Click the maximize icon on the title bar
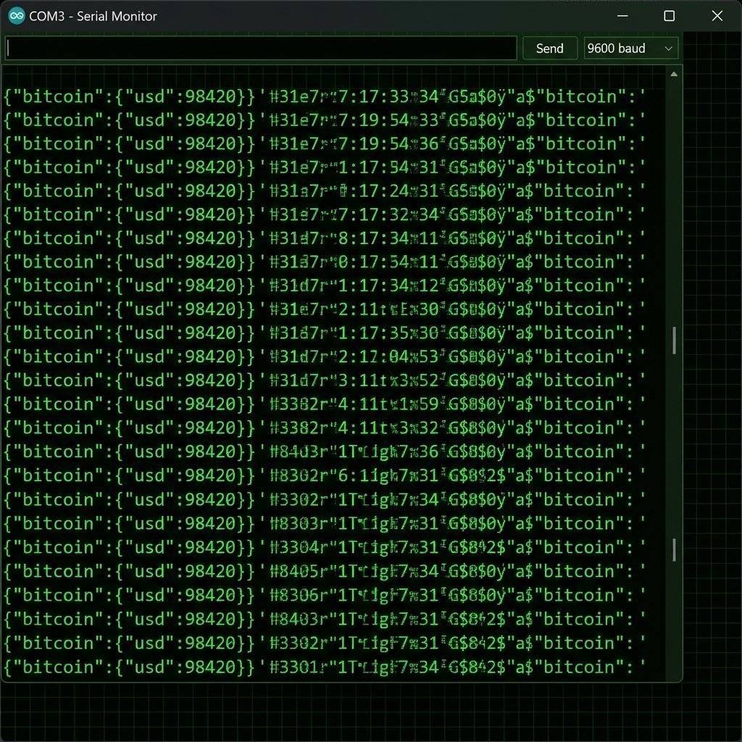This screenshot has height=742, width=742. (669, 15)
